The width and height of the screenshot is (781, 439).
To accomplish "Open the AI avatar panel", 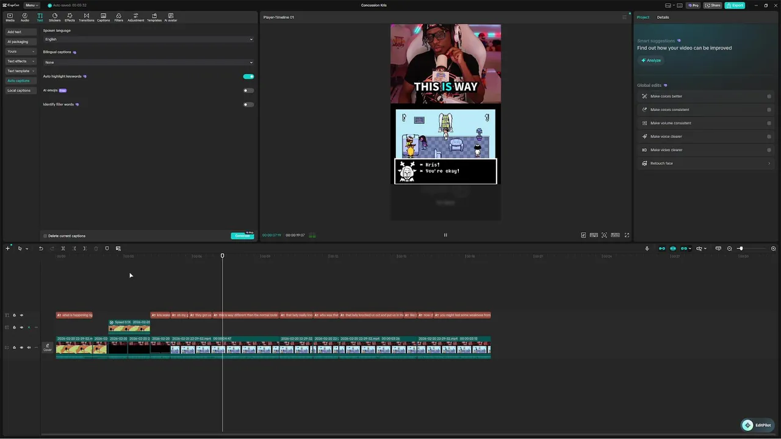I will (x=171, y=17).
